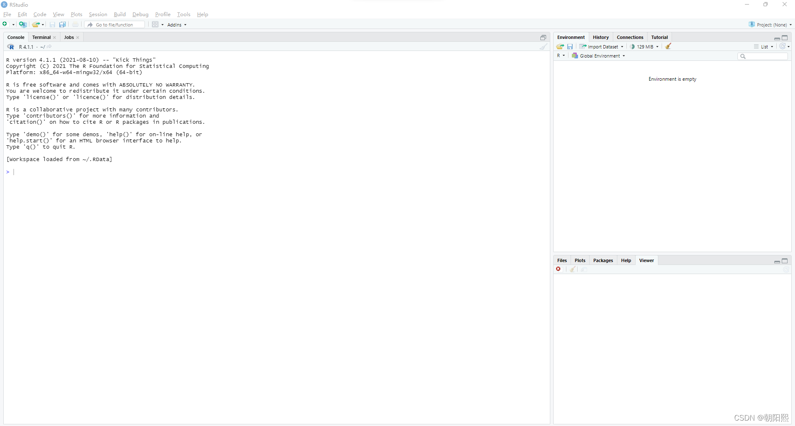Close the Terminal tab
The width and height of the screenshot is (795, 426).
[x=55, y=38]
